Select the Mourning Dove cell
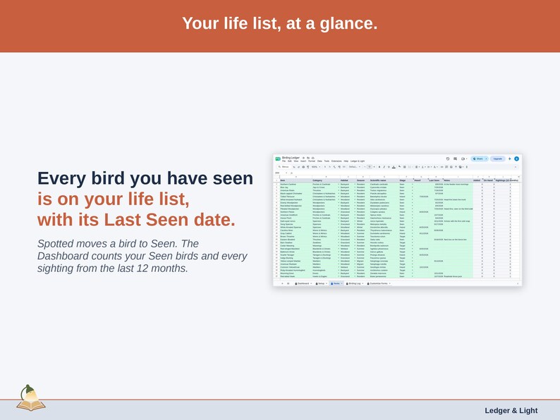 [296, 273]
